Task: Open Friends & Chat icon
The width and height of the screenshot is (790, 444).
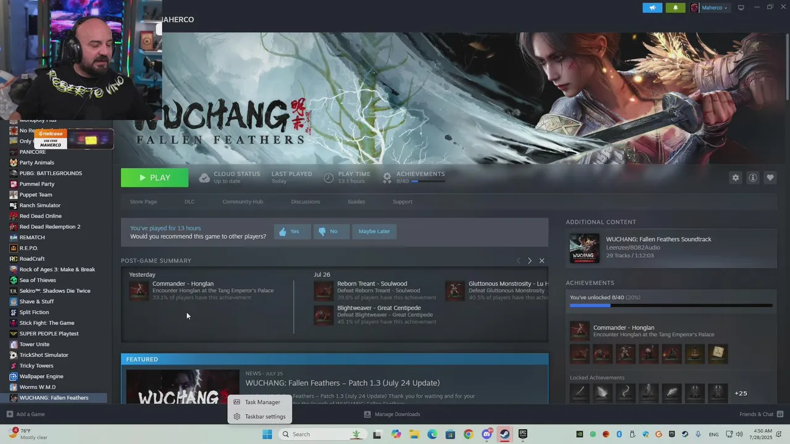Action: tap(780, 414)
